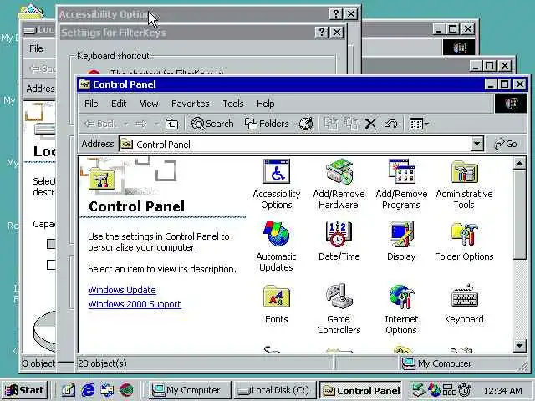Open the Accessibility Options applet
The width and height of the screenshot is (535, 401).
[277, 184]
